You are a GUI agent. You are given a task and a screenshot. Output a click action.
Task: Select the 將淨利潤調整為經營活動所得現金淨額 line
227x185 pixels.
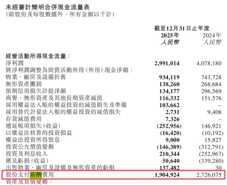[69, 70]
